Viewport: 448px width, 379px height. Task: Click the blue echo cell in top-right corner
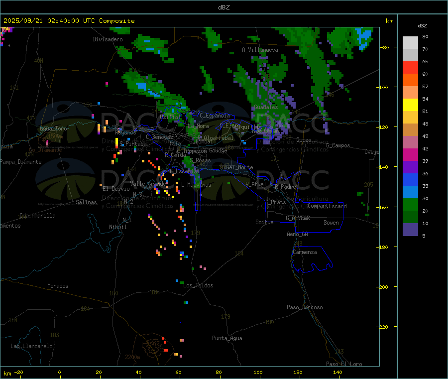[x=363, y=38]
